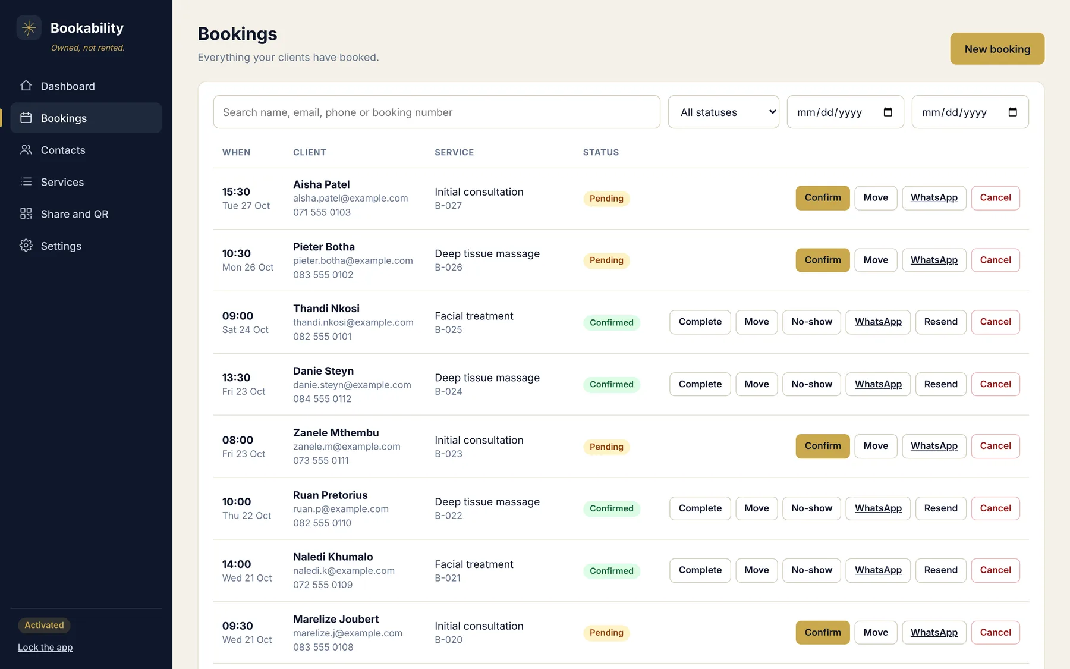Click the STATUS column header
The height and width of the screenshot is (669, 1070).
(601, 152)
